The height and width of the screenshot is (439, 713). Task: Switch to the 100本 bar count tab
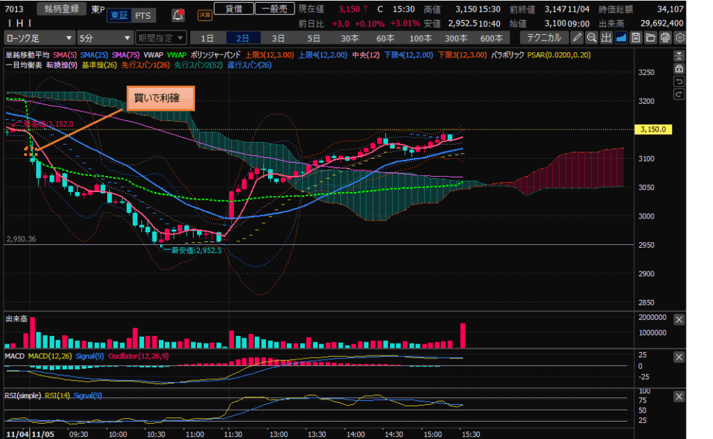point(420,38)
